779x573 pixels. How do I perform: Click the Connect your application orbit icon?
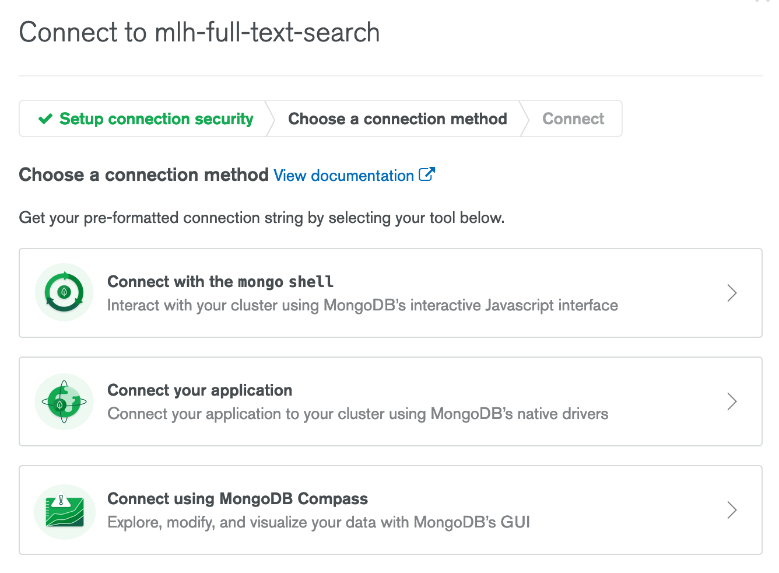[64, 401]
